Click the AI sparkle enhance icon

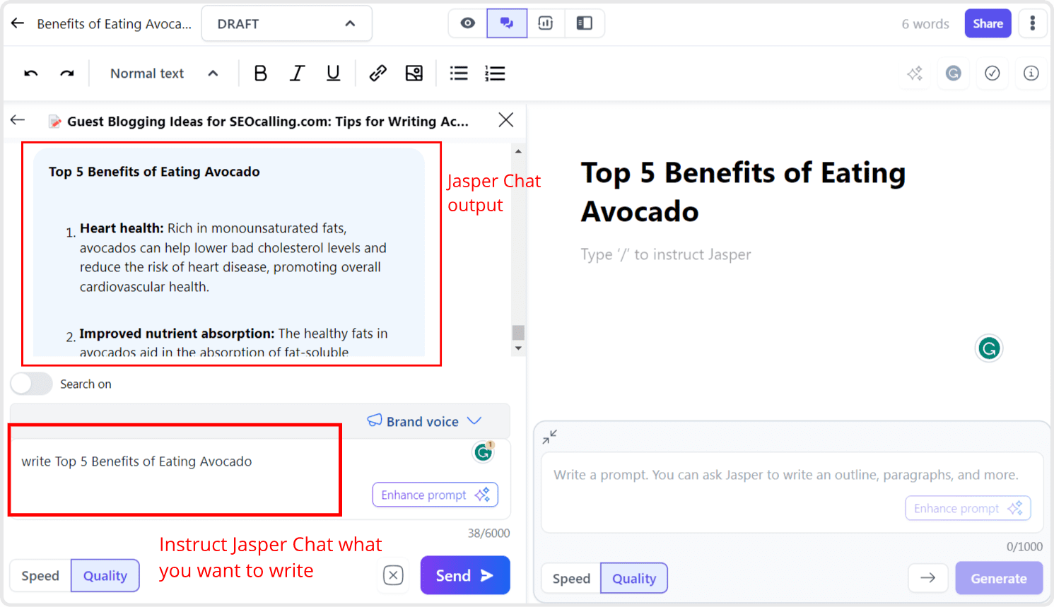(x=915, y=73)
